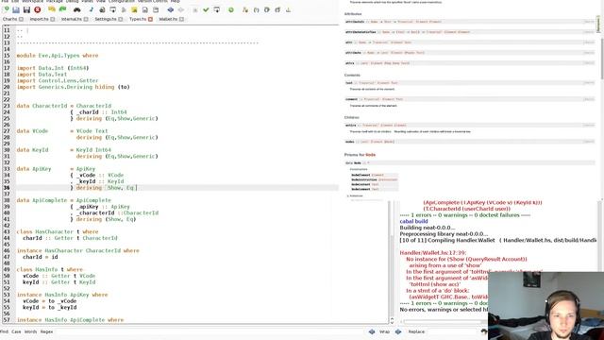Click 'import Control.Lens.Getter' line
The image size is (604, 340).
point(58,80)
